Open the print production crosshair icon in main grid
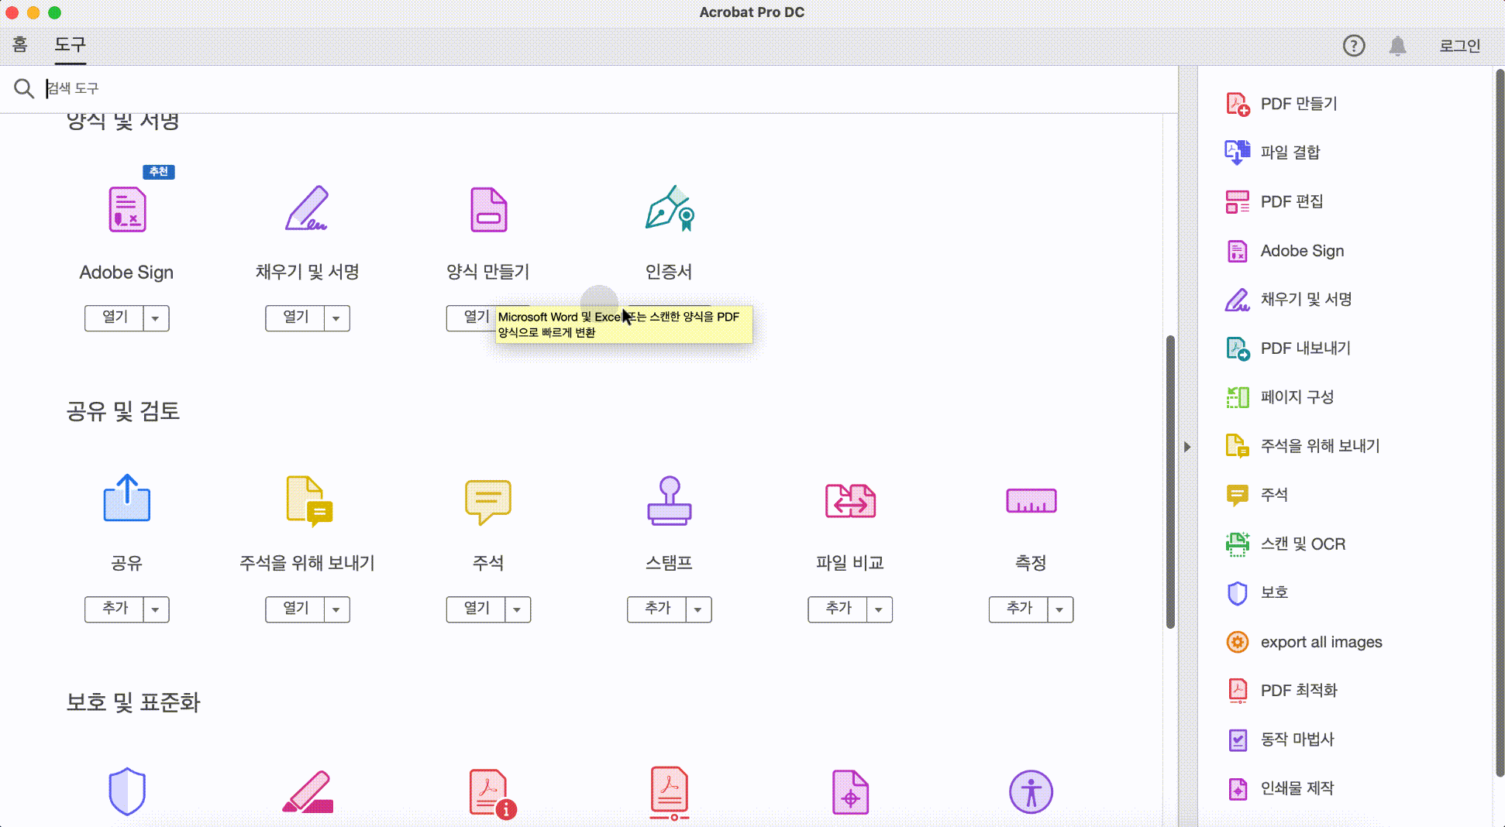The image size is (1505, 827). pyautogui.click(x=850, y=792)
